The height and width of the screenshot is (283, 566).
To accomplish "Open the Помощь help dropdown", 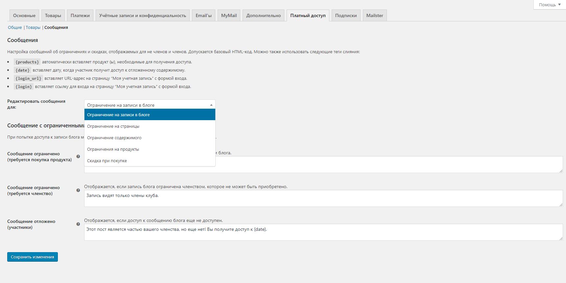I will coord(550,5).
